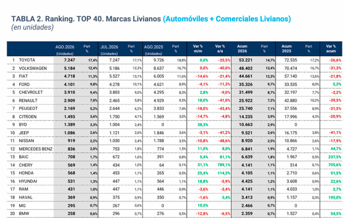Click Fiat's AGO.2026 value 4.718
345x218 pixels.
pos(69,76)
